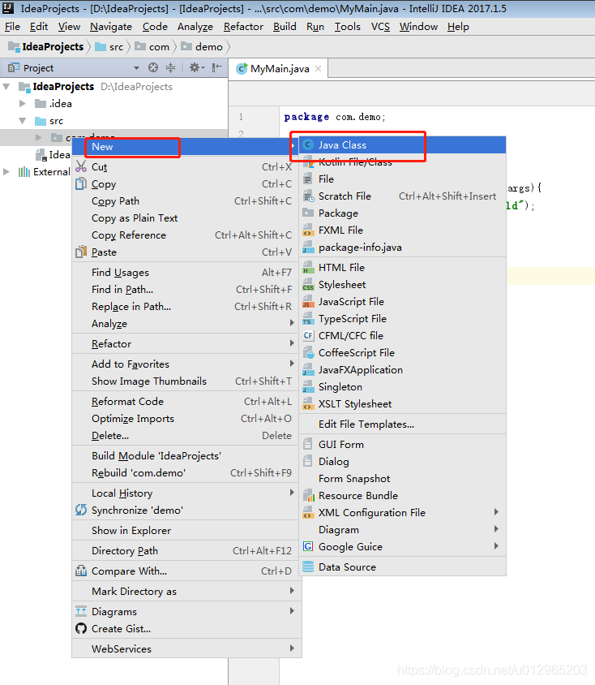Screen dimensions: 595x685
Task: Click the Google Guice icon
Action: coord(308,546)
